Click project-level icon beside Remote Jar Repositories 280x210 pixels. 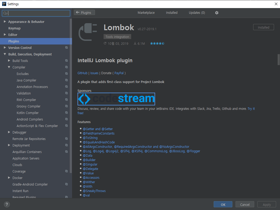point(66,139)
